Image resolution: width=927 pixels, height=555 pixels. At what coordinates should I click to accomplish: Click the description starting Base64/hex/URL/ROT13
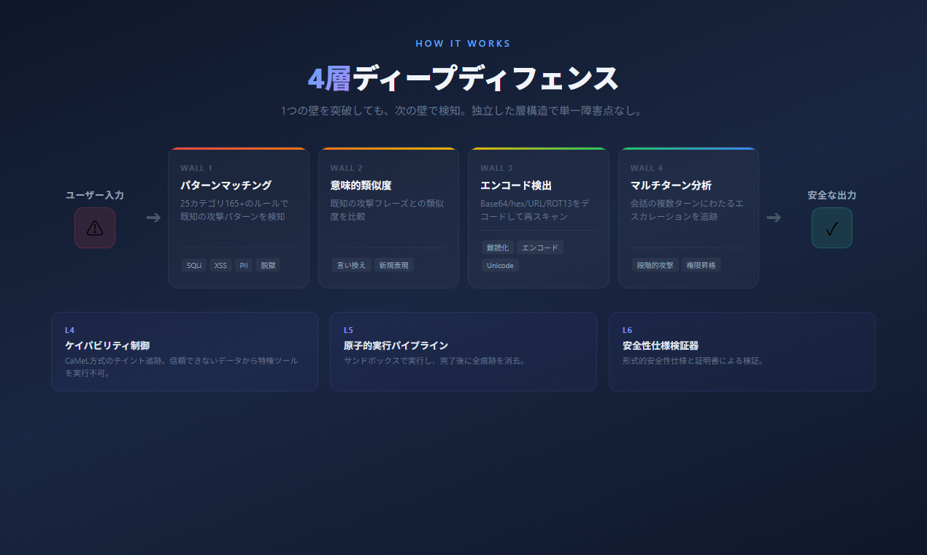tap(534, 210)
